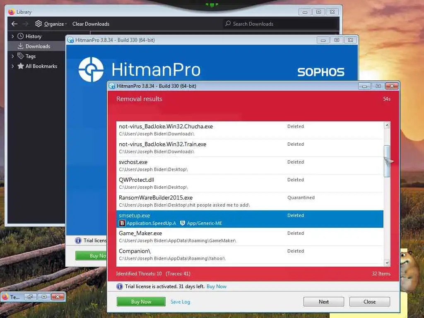
Task: Select the svchost.exe result row
Action: pyautogui.click(x=250, y=166)
